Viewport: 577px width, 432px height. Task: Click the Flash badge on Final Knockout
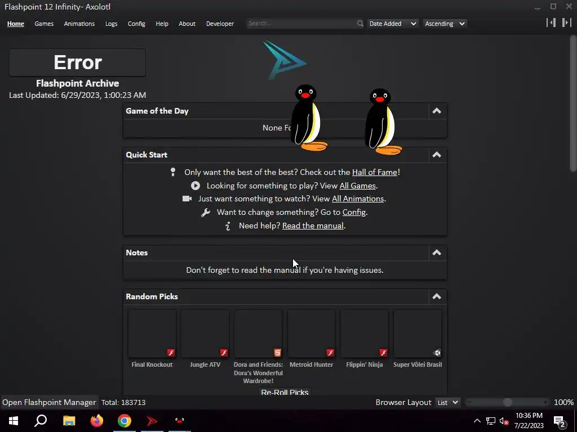[x=171, y=353]
